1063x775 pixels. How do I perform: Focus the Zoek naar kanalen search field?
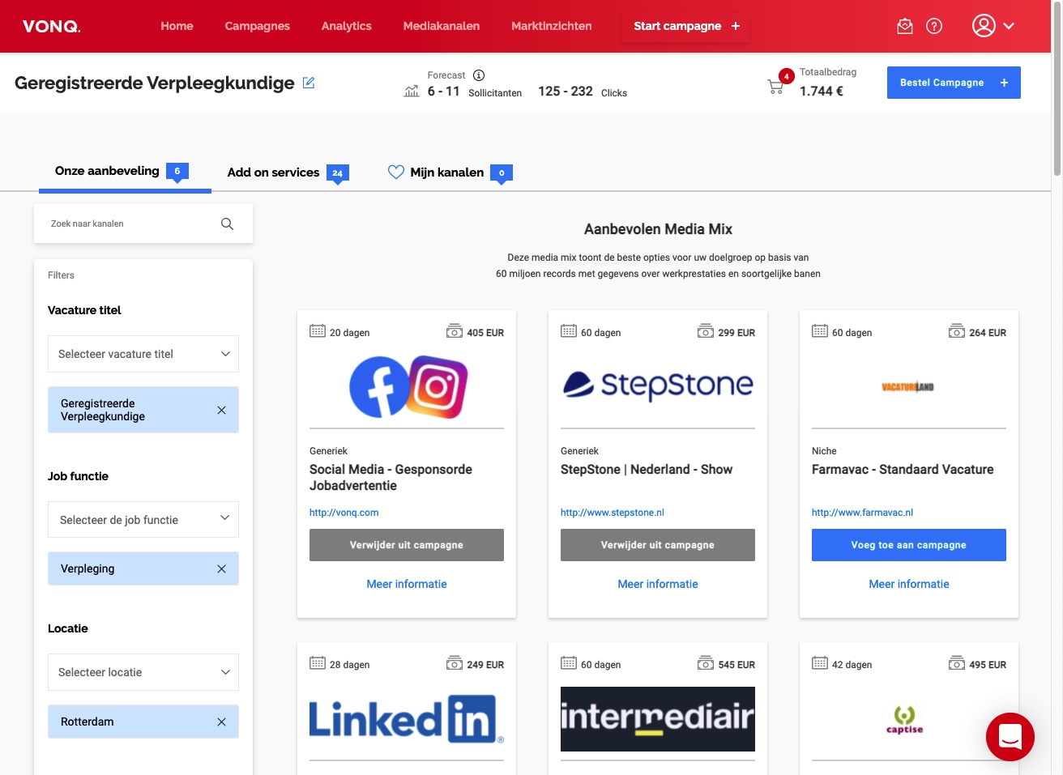point(143,224)
